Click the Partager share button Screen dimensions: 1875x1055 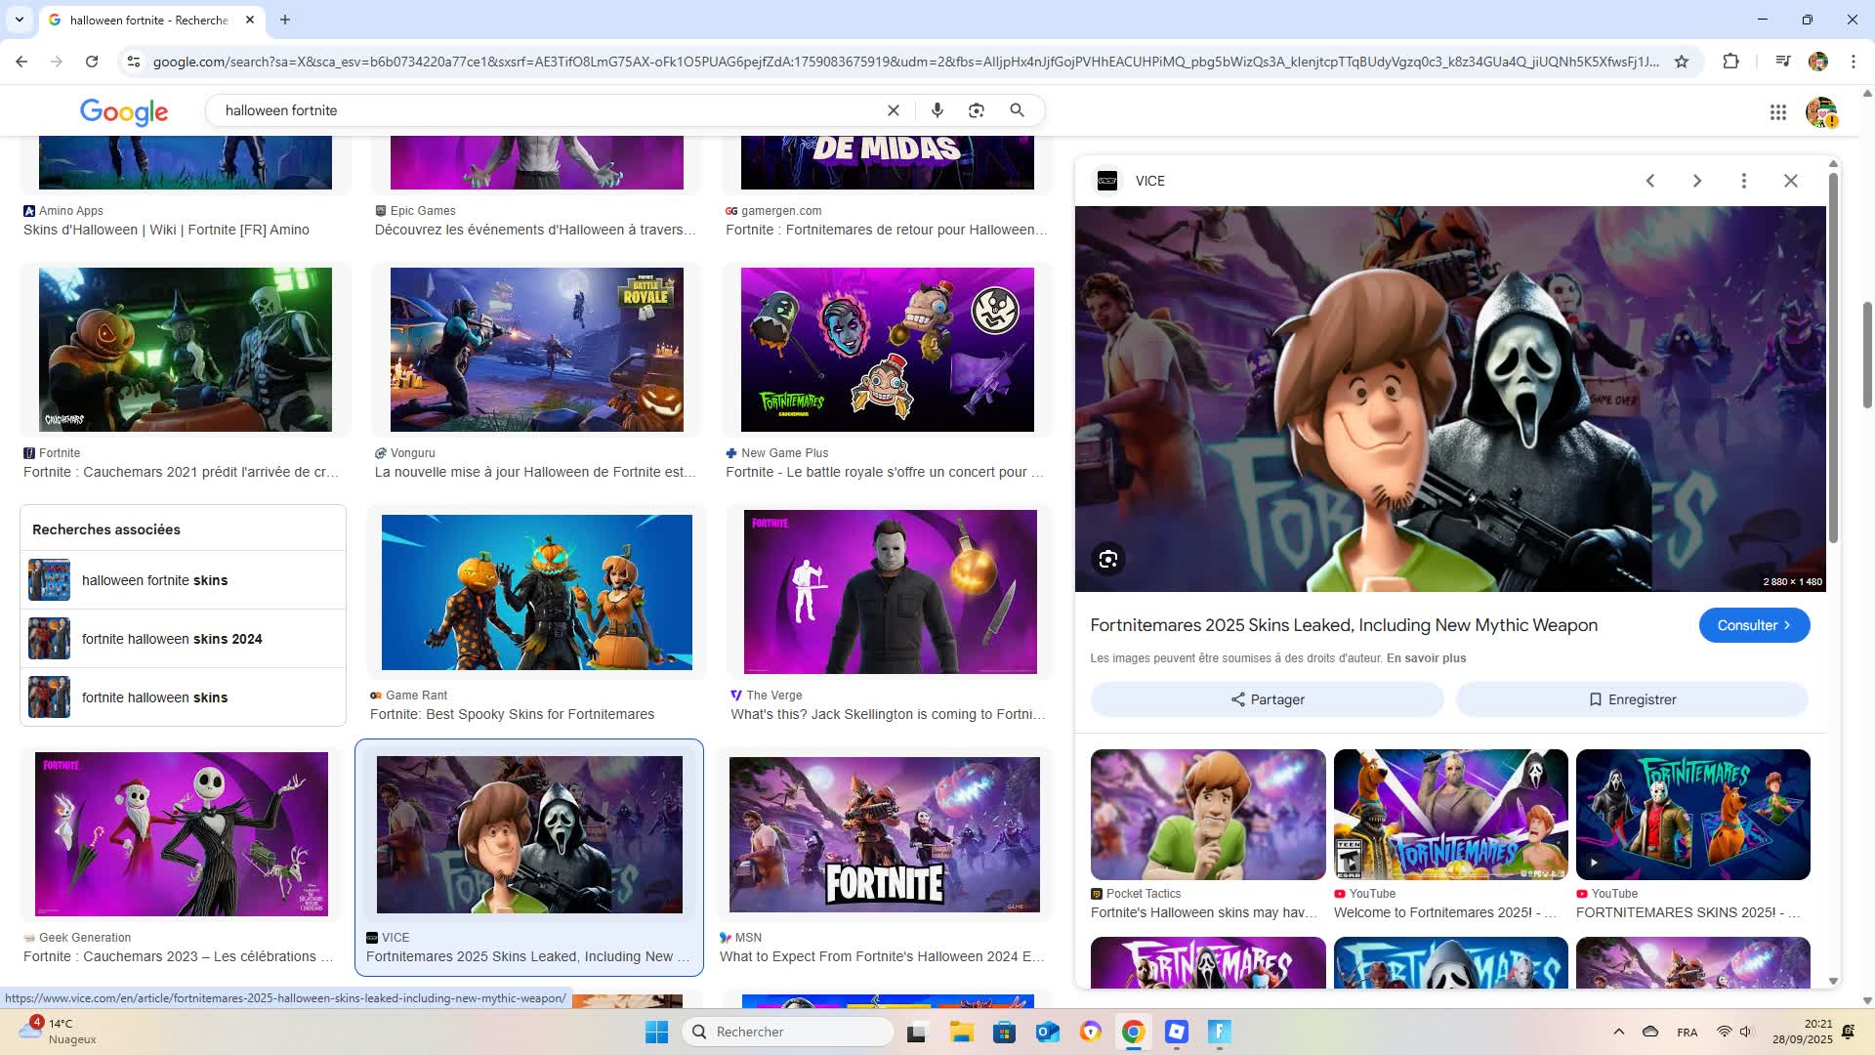[x=1267, y=699]
